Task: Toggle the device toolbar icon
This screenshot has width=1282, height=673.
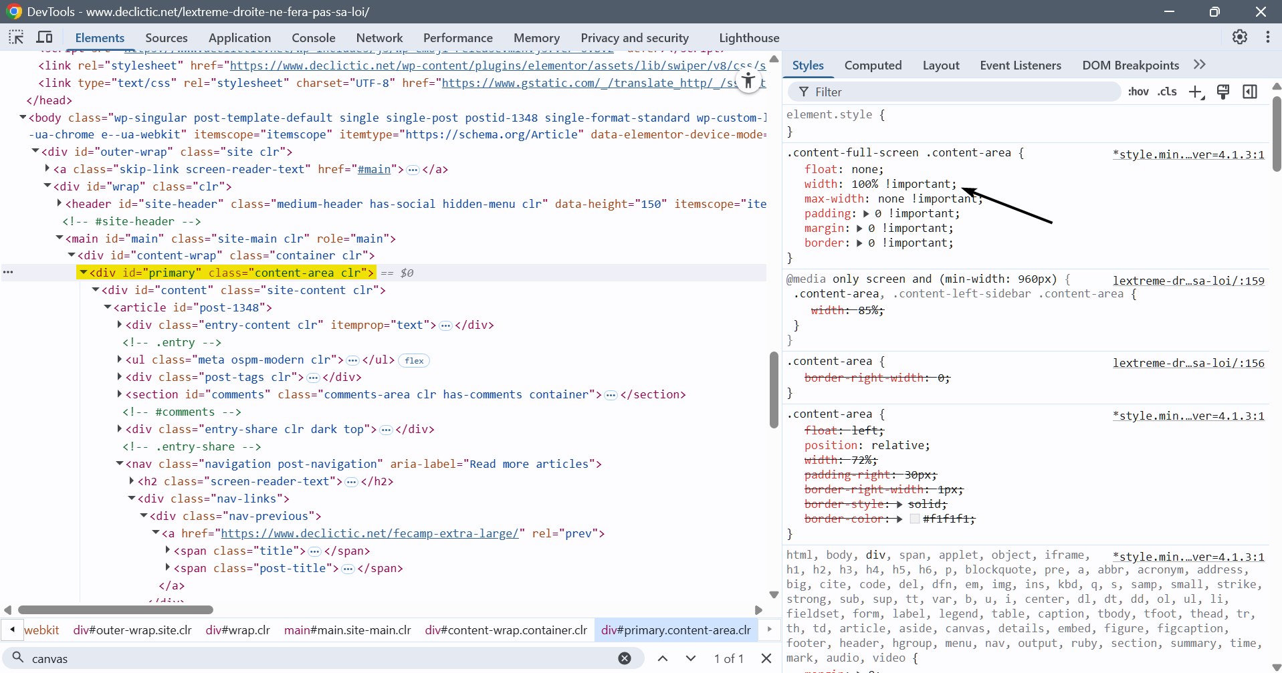Action: click(x=45, y=37)
